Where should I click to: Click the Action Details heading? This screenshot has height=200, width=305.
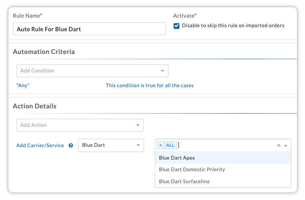tap(35, 106)
